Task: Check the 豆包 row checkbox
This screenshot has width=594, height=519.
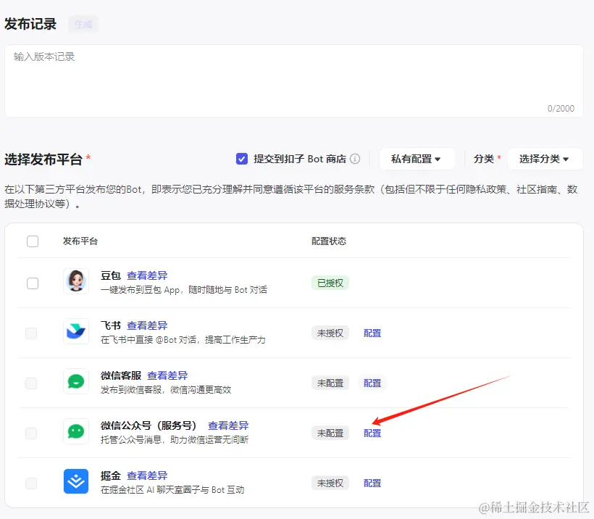Action: pyautogui.click(x=33, y=283)
